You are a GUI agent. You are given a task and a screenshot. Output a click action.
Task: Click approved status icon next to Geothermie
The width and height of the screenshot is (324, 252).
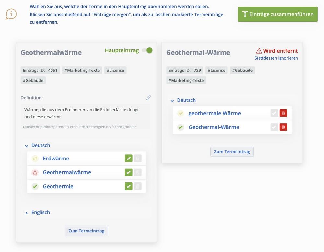coord(35,186)
